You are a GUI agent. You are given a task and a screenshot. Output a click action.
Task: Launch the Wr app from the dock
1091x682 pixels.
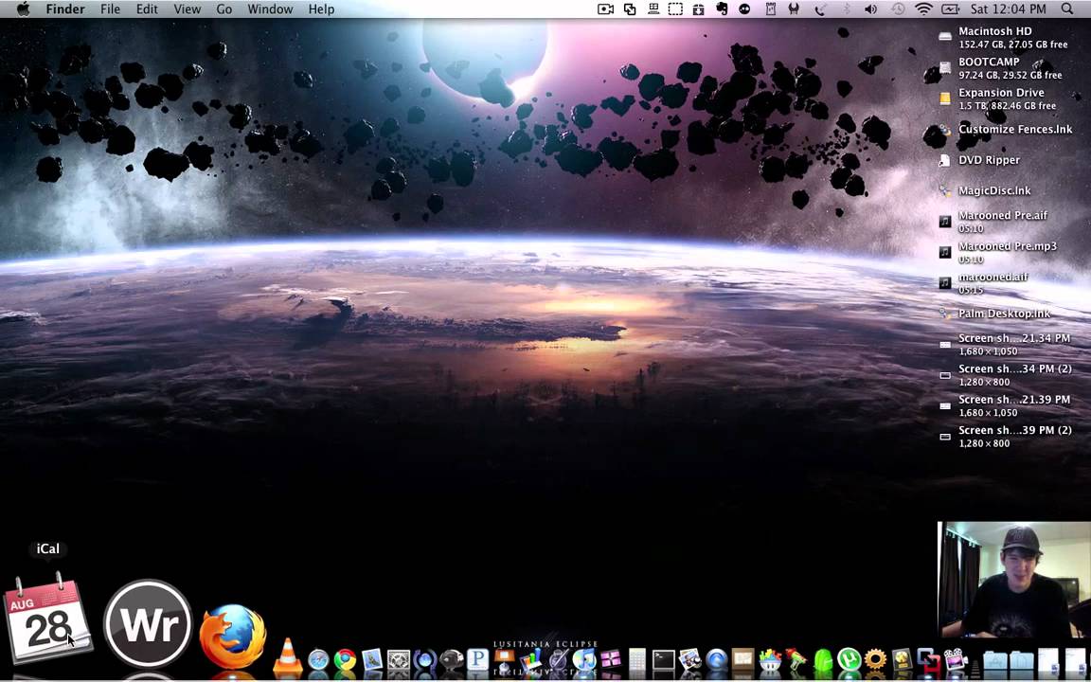pos(148,623)
